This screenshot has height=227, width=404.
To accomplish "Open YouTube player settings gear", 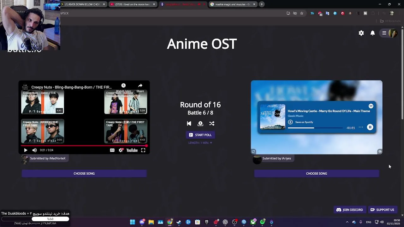I will click(121, 150).
